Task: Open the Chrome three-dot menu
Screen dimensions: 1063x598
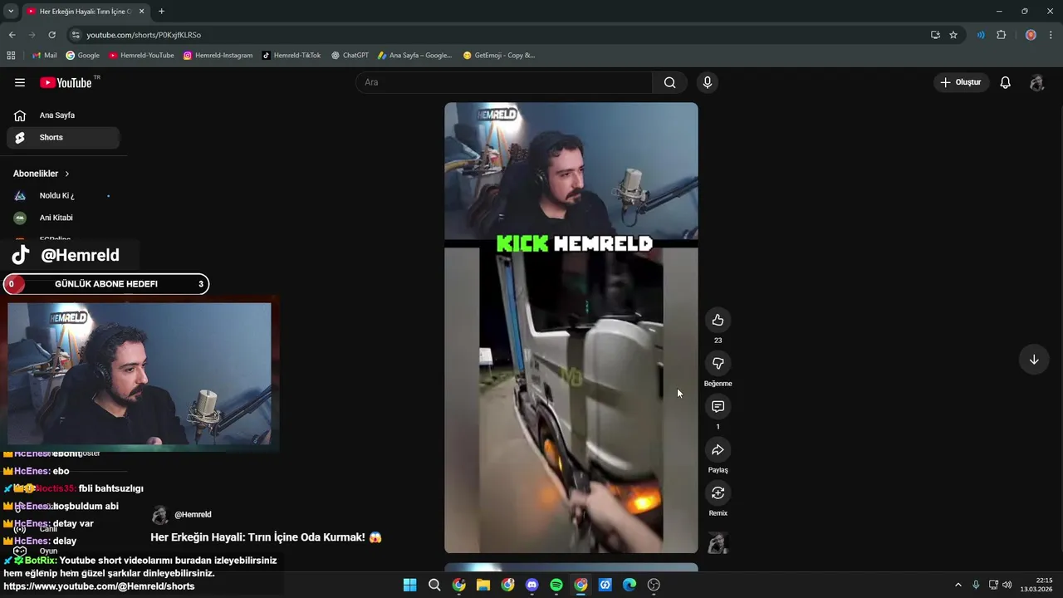Action: coord(1051,35)
